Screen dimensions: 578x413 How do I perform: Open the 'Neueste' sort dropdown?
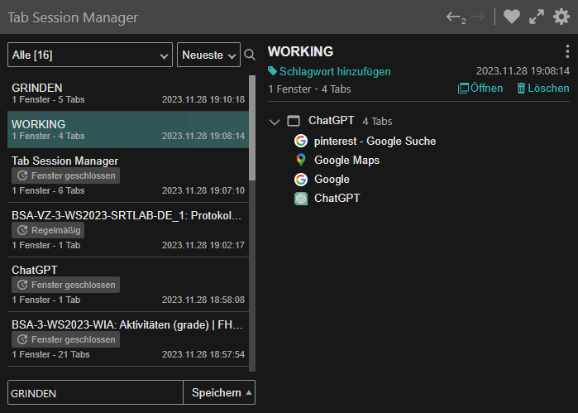coord(208,55)
